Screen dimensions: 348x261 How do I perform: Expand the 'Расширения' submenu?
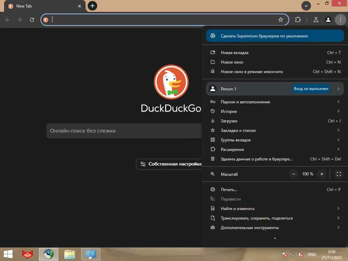click(275, 150)
